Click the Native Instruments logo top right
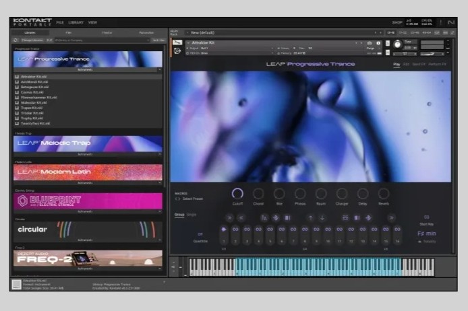The width and height of the screenshot is (468, 311). pyautogui.click(x=451, y=22)
